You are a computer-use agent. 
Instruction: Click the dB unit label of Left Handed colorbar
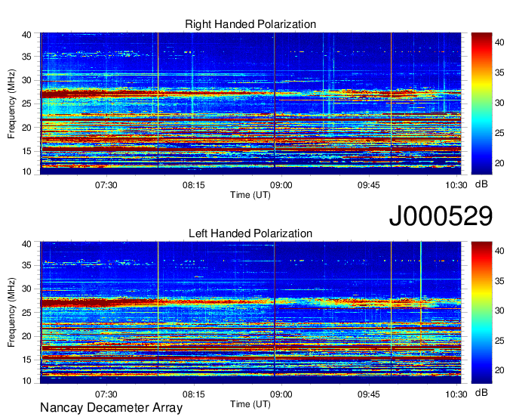coord(481,392)
